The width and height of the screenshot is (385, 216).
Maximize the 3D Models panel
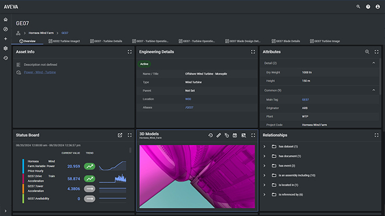coord(253,136)
